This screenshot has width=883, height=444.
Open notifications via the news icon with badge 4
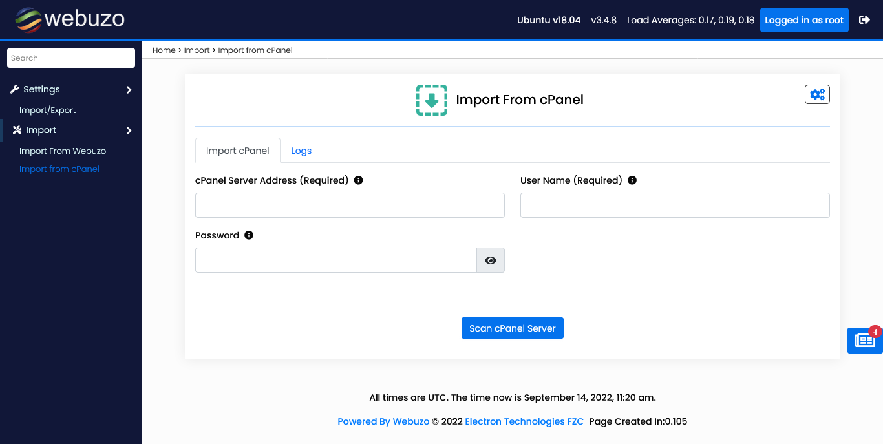click(864, 340)
